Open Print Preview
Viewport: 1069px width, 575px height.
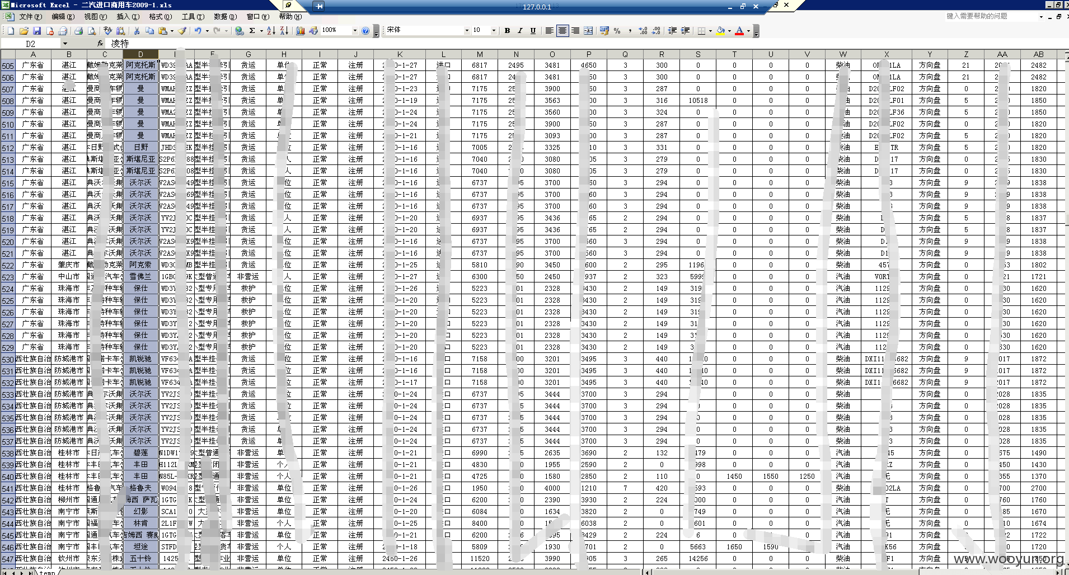[x=92, y=31]
